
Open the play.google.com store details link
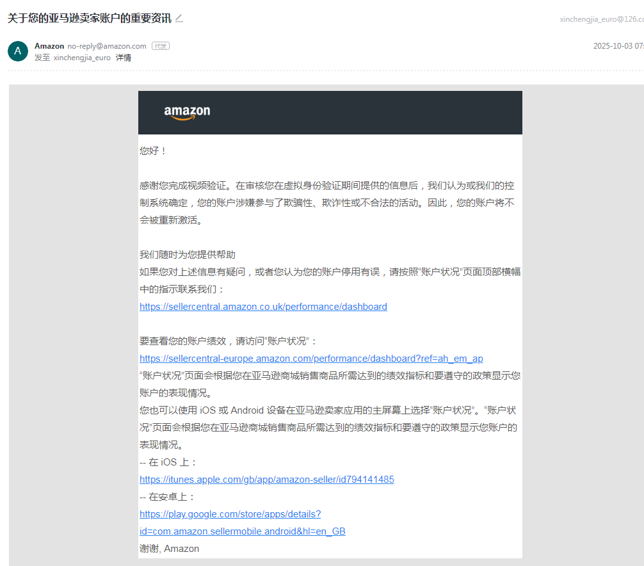click(230, 514)
